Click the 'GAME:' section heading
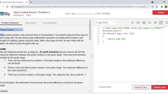The image size is (168, 94). click(x=3, y=49)
